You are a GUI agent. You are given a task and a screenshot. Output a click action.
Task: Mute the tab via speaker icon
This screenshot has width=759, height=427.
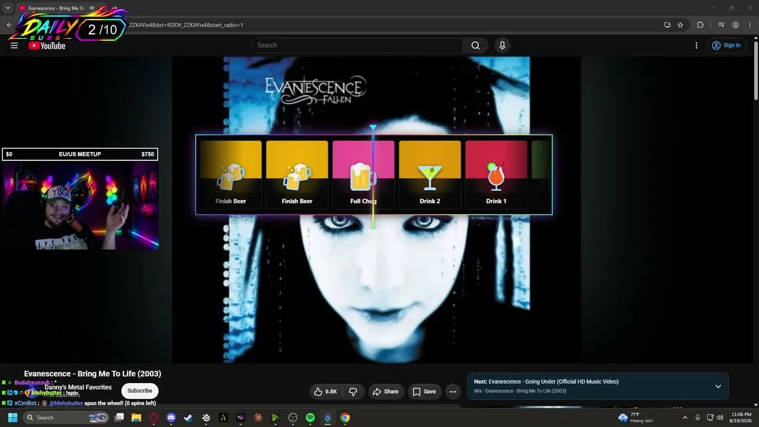[92, 8]
